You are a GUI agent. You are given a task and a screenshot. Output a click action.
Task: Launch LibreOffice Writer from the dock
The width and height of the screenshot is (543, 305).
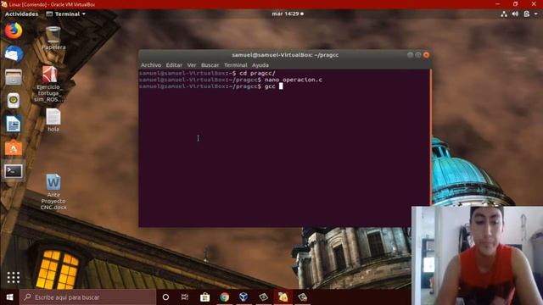coord(14,125)
